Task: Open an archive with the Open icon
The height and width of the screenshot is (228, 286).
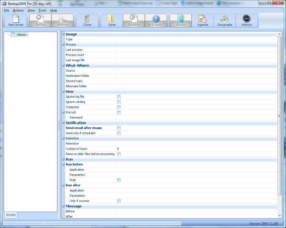Action: tap(112, 21)
